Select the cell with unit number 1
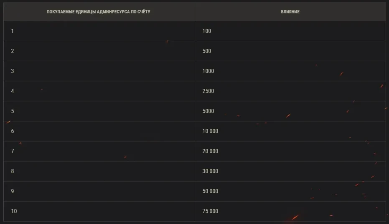Image resolution: width=389 pixels, height=224 pixels. pos(13,31)
